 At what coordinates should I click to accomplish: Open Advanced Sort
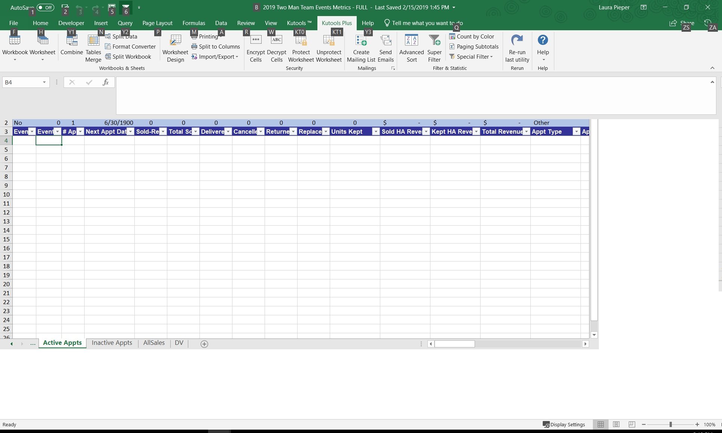(412, 48)
